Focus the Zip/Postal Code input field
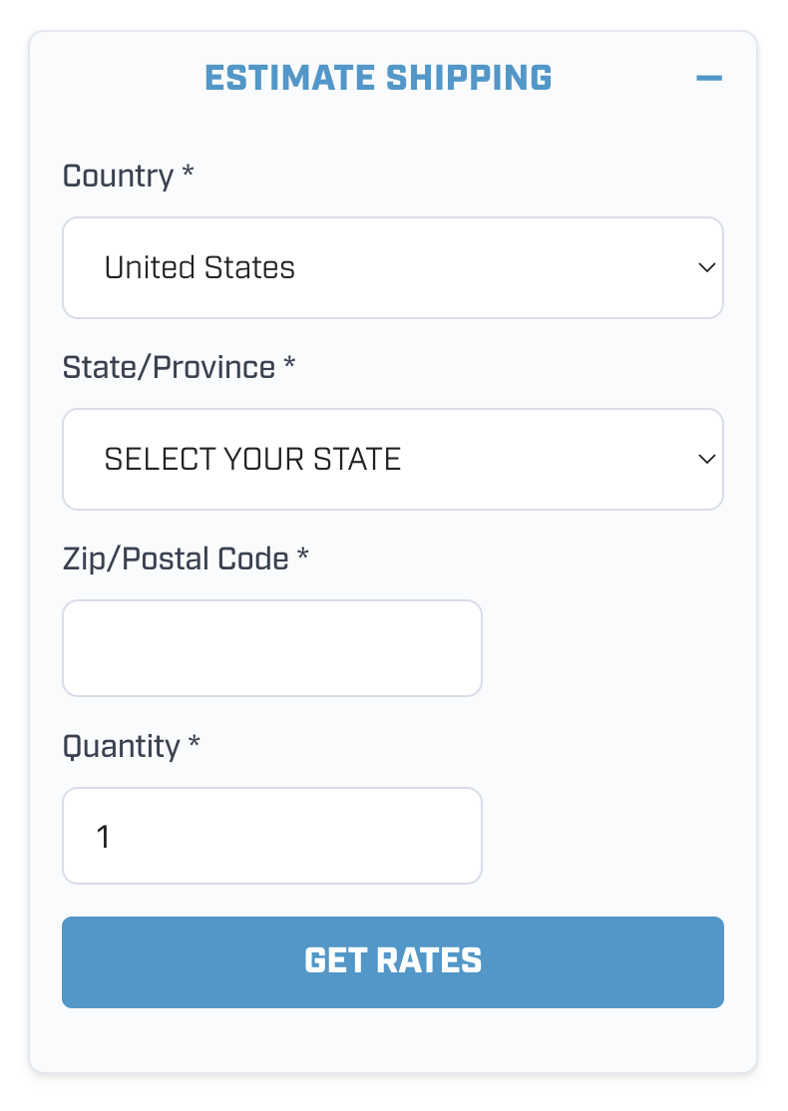This screenshot has height=1111, width=788. click(x=272, y=648)
